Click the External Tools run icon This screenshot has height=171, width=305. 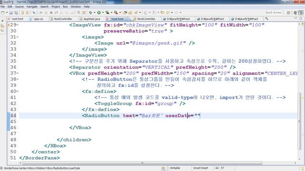pos(116,13)
